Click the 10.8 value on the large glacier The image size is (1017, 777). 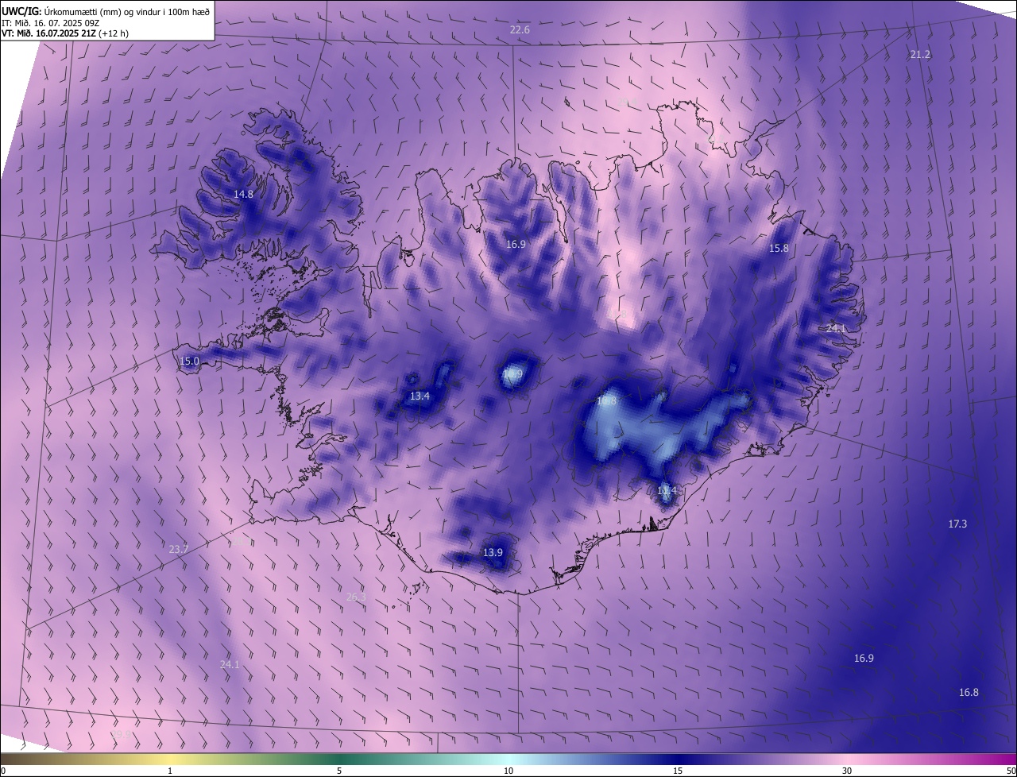[x=606, y=401]
